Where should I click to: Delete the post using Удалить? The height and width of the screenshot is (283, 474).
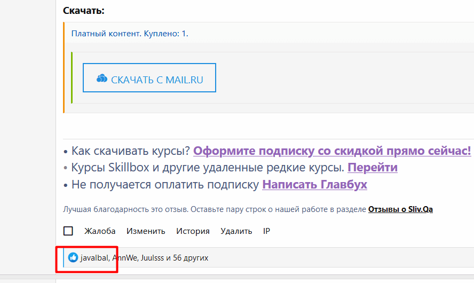[236, 231]
